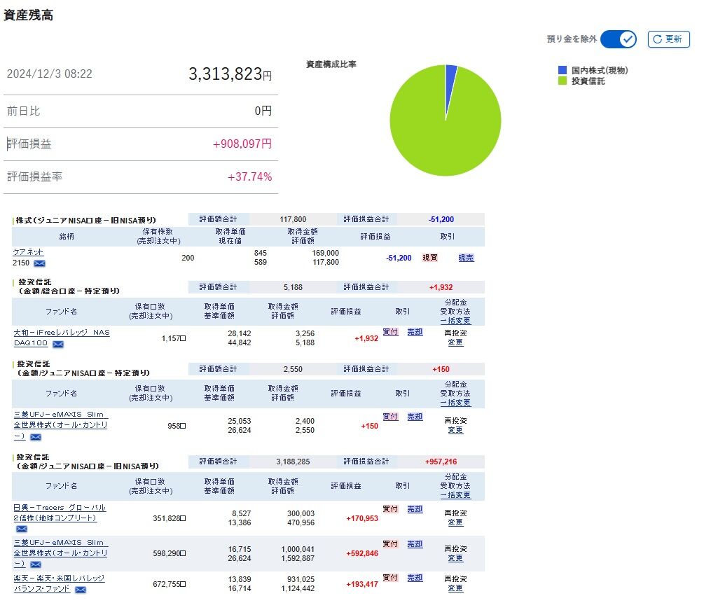704x603 pixels.
Task: Open eMAXIS Slim 全世界株式 link with 598,290口
Action: click(61, 553)
